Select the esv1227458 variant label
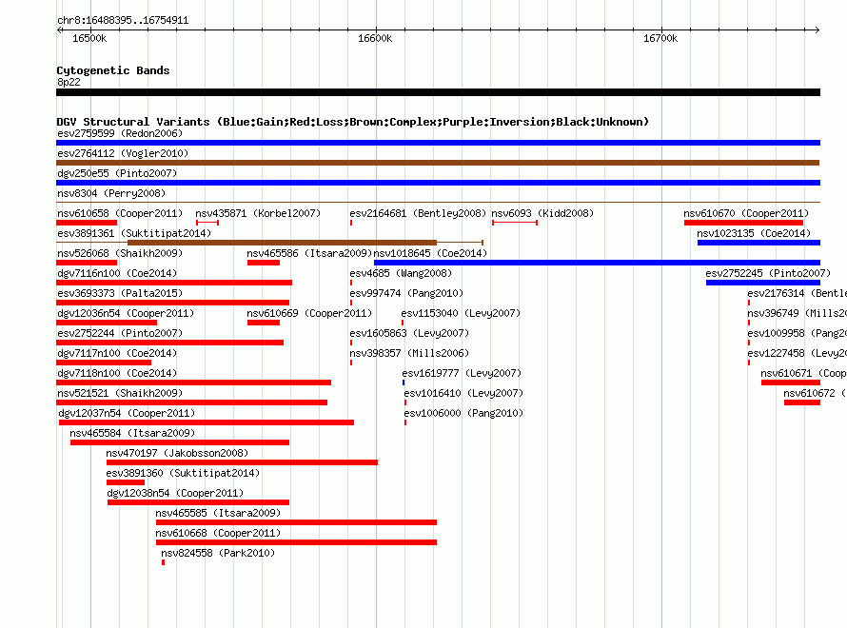Image resolution: width=847 pixels, height=628 pixels. click(798, 353)
